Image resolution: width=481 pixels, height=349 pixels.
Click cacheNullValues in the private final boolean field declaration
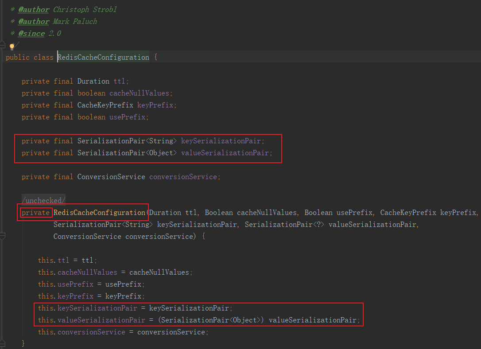[x=139, y=93]
